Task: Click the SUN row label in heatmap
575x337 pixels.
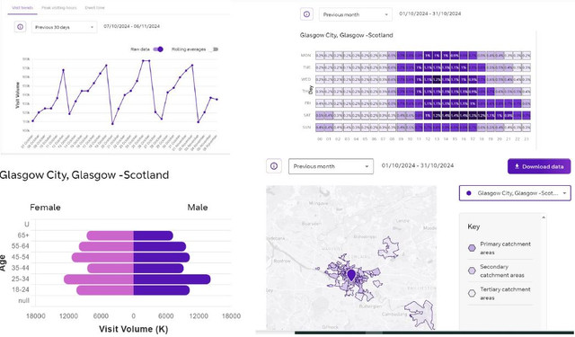Action: [306, 128]
